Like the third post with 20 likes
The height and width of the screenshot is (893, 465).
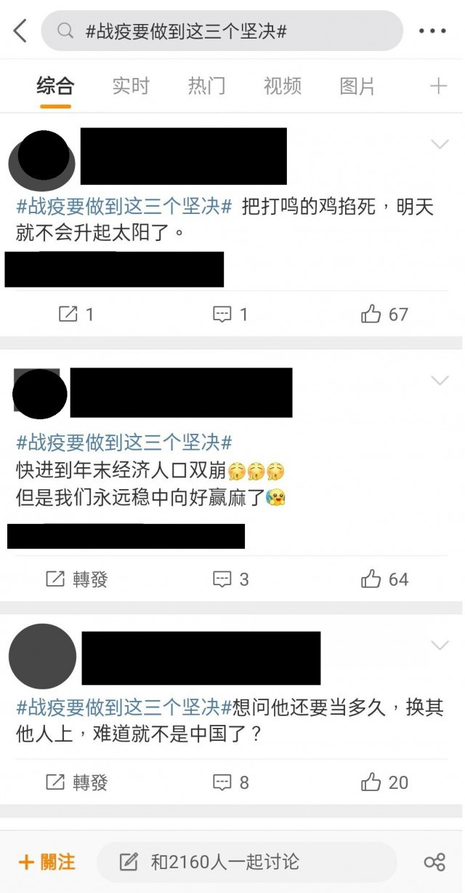click(x=384, y=782)
